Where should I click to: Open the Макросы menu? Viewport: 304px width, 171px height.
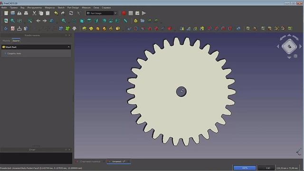coord(49,8)
